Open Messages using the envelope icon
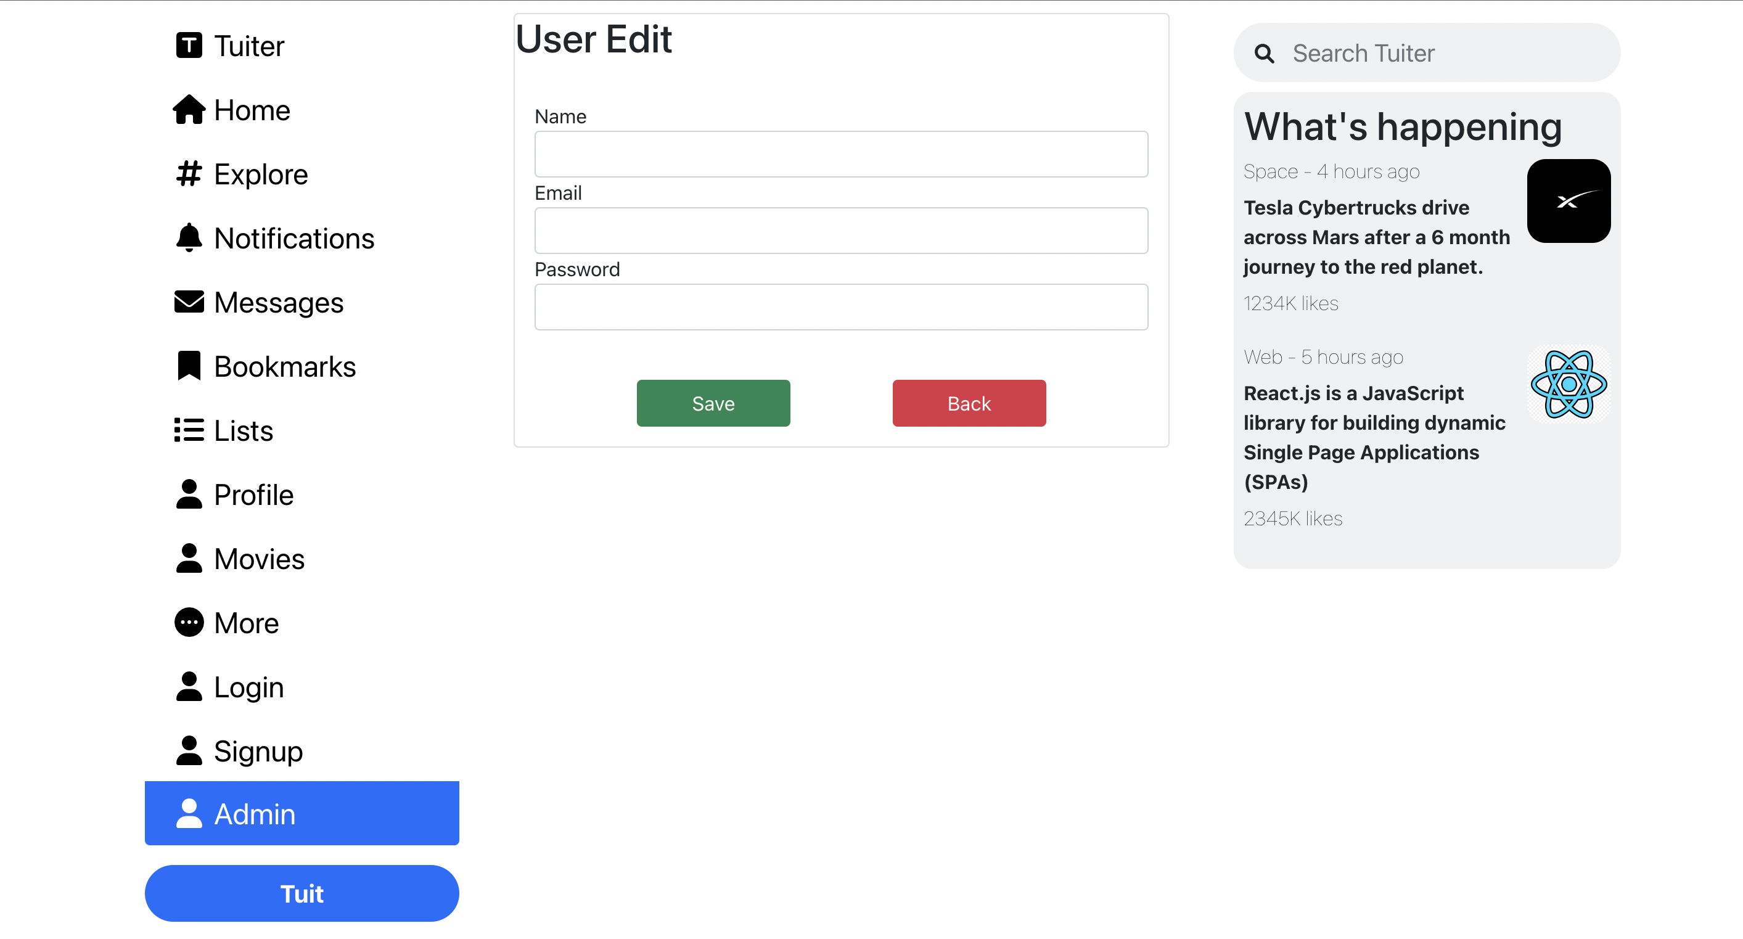This screenshot has height=939, width=1743. 189,301
